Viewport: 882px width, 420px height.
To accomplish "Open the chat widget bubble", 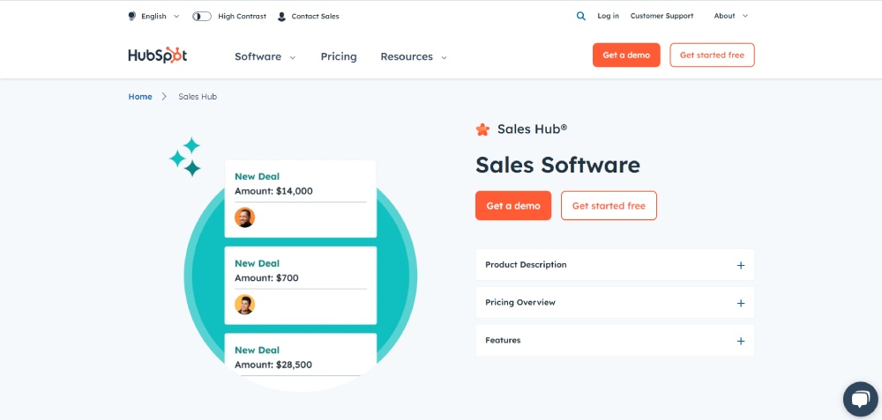I will [x=861, y=399].
